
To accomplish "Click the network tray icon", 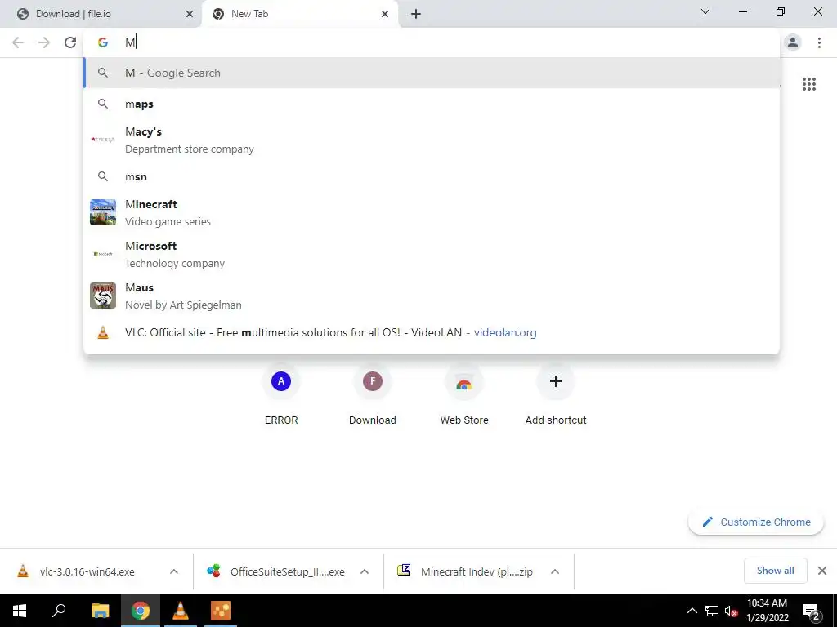I will point(712,611).
